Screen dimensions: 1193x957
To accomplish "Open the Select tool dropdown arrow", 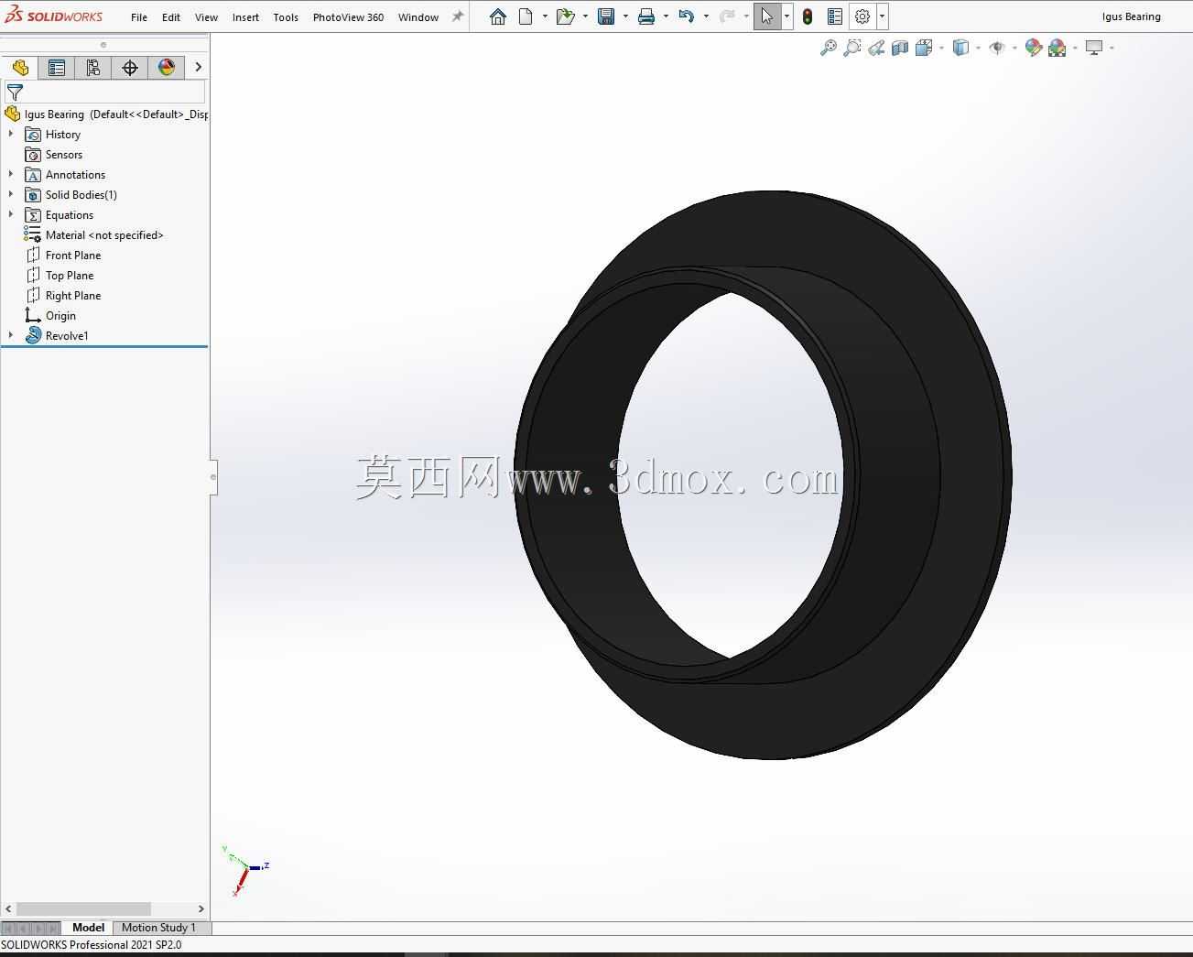I will point(786,16).
